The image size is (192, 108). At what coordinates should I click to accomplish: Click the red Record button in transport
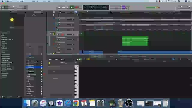[x=77, y=7]
